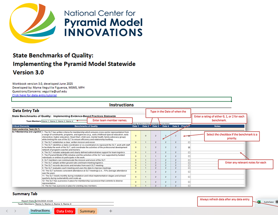Uncheck the priority checkbox for benchmark 3
Image resolution: width=278 pixels, height=215 pixels.
click(189, 147)
